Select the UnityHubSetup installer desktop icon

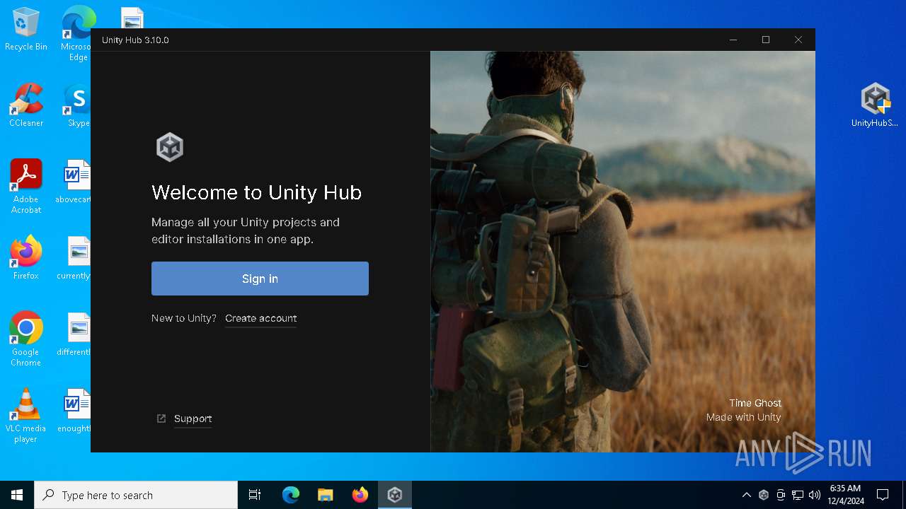[875, 105]
